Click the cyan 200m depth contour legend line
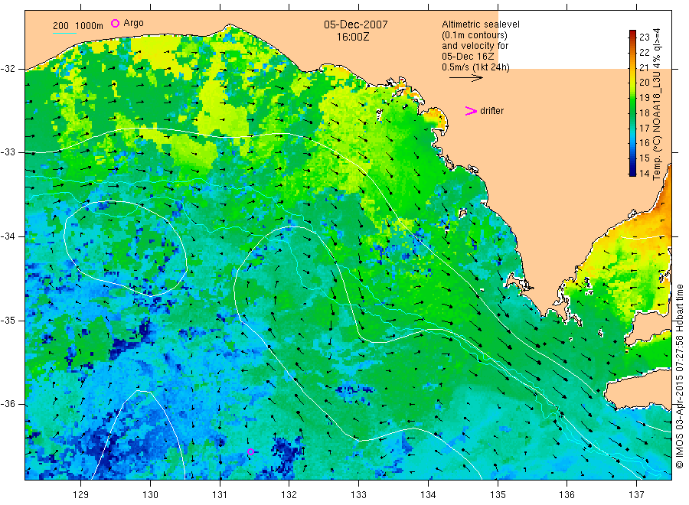The image size is (689, 505). pos(64,33)
